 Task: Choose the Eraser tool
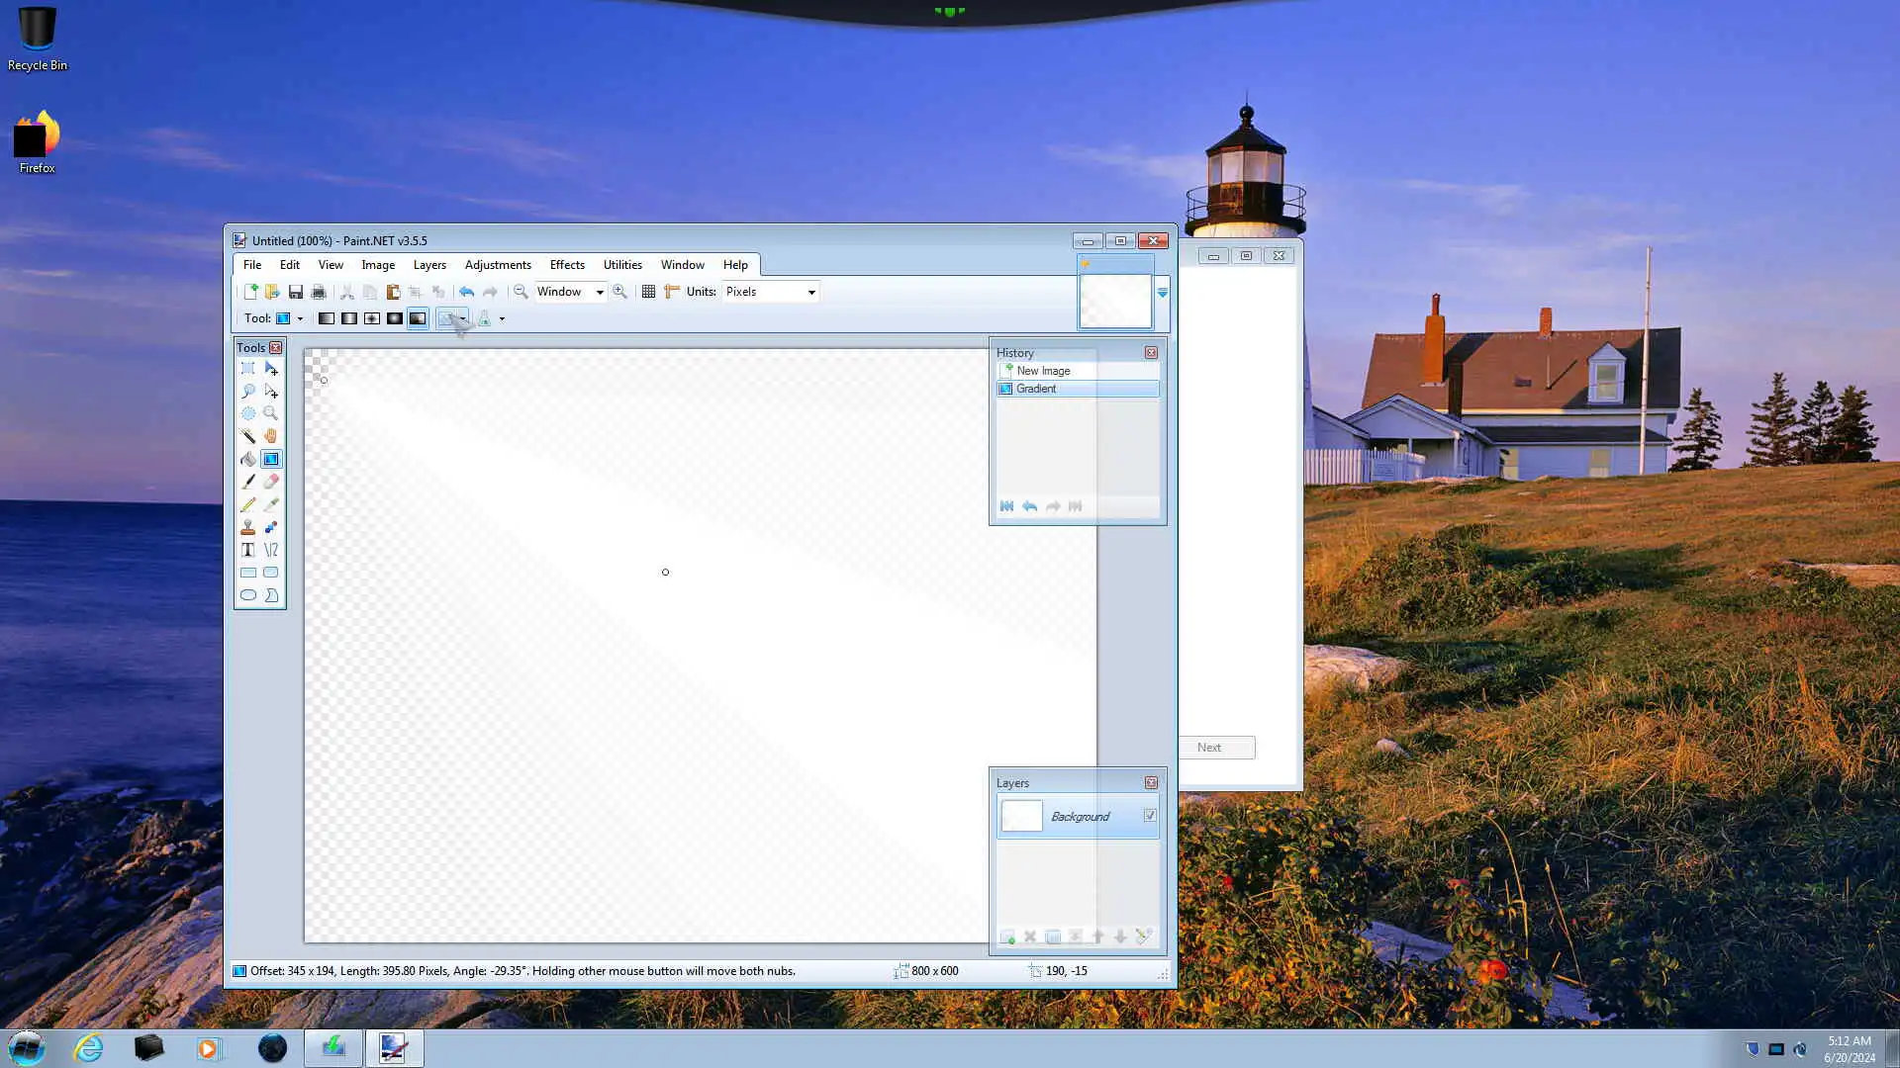point(271,482)
